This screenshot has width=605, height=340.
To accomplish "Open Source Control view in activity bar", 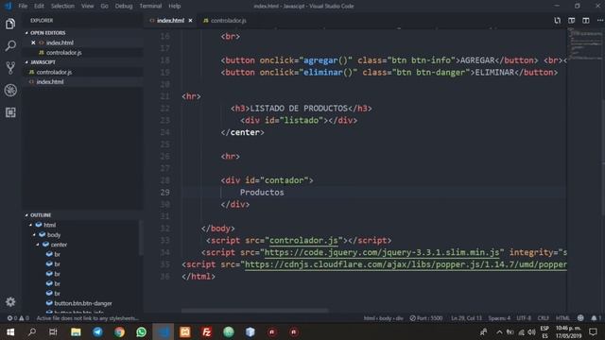I will [10, 68].
